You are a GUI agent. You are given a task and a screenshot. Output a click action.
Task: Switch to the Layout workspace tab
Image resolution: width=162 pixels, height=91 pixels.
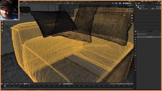click(25, 2)
